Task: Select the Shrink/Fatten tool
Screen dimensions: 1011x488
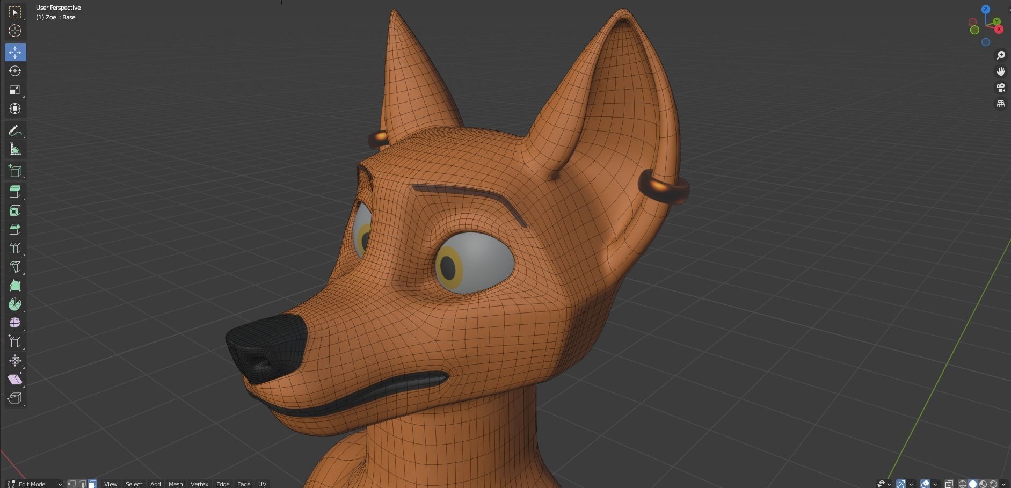Action: tap(15, 360)
